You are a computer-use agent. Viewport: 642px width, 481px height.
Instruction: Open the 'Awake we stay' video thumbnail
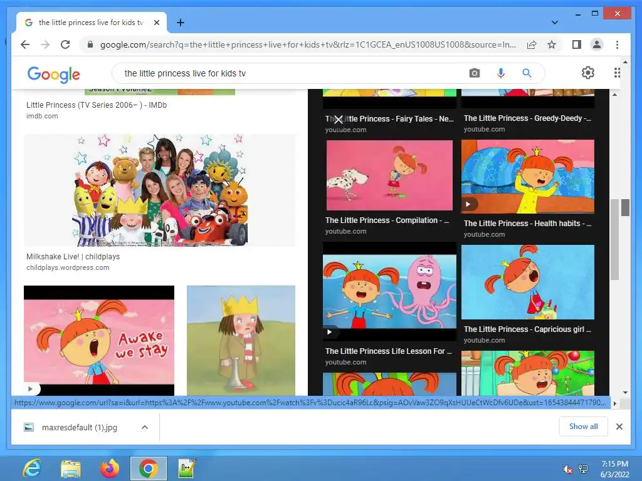click(x=99, y=340)
